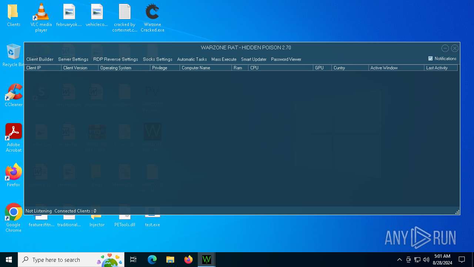
Task: Select CCleaner desktop shortcut
Action: click(x=14, y=95)
